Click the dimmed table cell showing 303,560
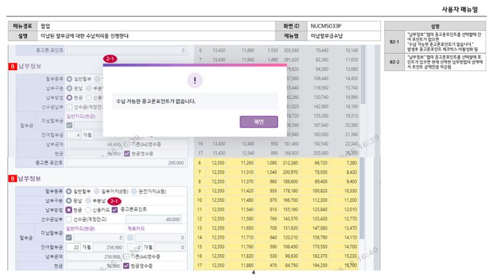The image size is (493, 277). [291, 50]
